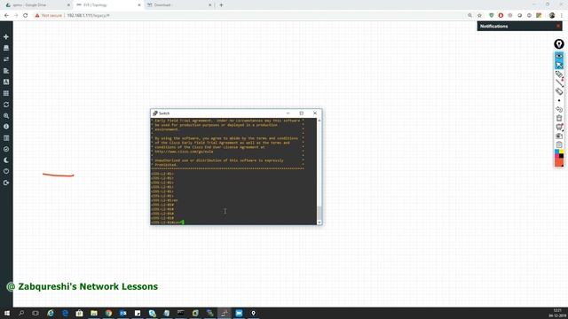Click the Add an object plus icon
This screenshot has height=319, width=568.
point(6,37)
